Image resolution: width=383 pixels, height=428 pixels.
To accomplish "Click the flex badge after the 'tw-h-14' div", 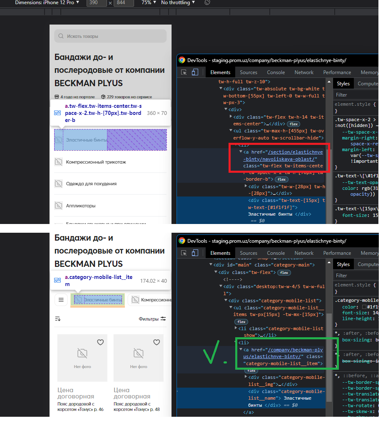I will [x=294, y=124].
